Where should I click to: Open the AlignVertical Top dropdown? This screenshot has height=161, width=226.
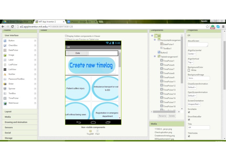[x=191, y=62]
